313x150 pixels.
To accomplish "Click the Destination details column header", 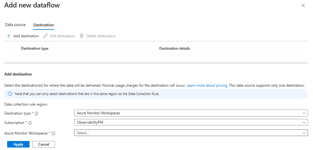I will [174, 48].
